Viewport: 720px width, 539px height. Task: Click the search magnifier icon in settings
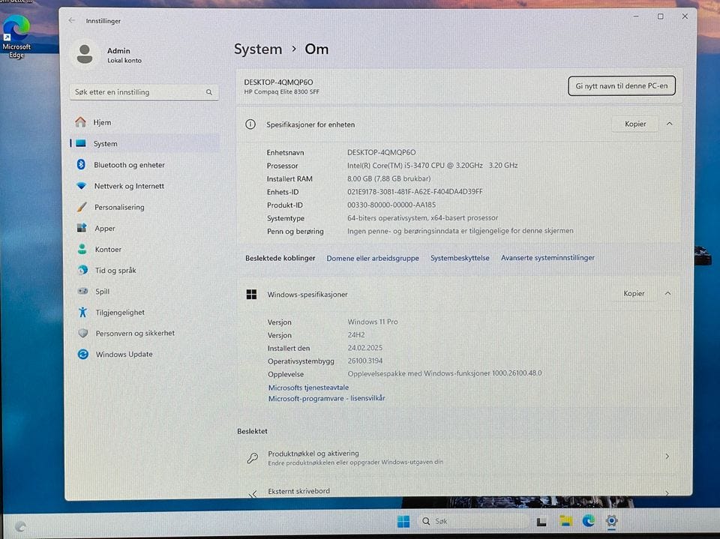[x=209, y=92]
